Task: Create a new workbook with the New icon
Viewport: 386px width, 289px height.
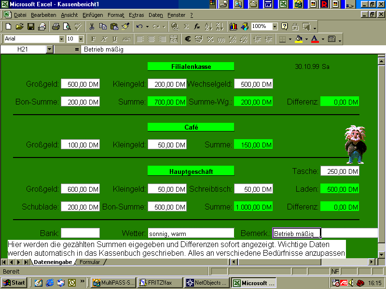Action: tap(8, 26)
